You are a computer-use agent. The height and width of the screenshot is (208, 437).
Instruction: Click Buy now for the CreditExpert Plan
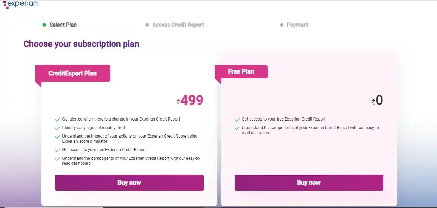coord(129,182)
